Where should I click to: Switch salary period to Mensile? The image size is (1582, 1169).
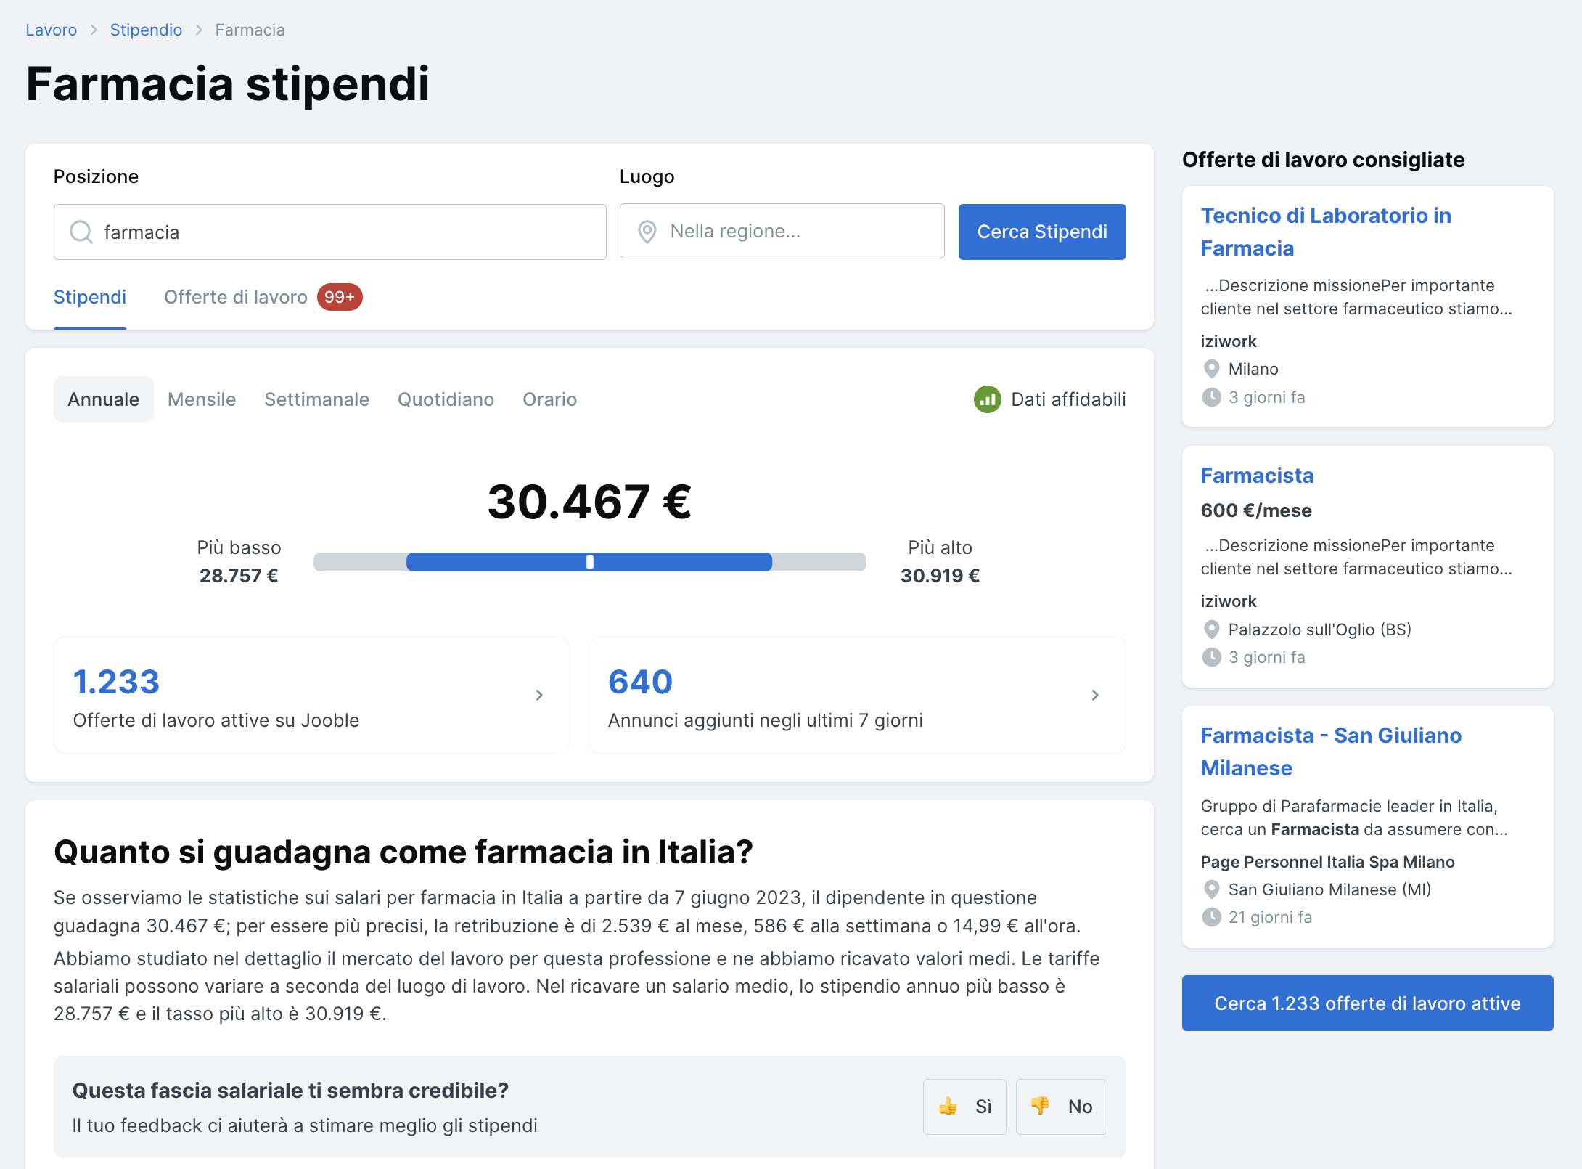[x=202, y=399]
